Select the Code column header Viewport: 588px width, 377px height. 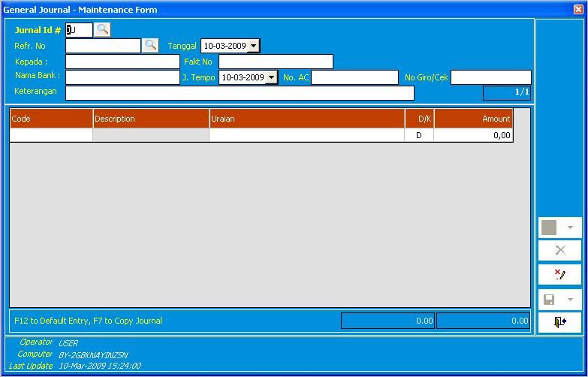click(x=51, y=119)
